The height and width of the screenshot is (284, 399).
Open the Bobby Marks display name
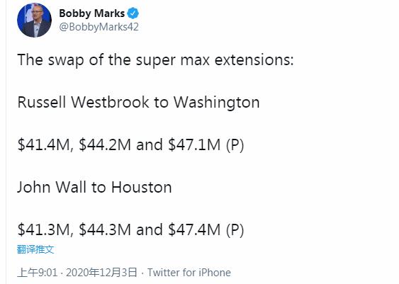[92, 13]
